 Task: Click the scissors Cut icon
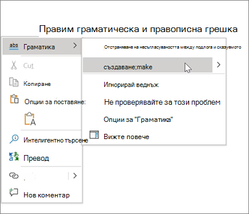[14, 65]
